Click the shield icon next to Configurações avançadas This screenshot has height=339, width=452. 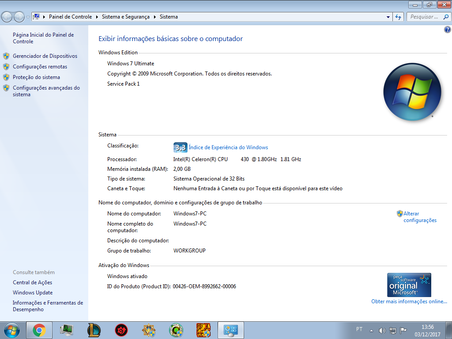coord(6,88)
